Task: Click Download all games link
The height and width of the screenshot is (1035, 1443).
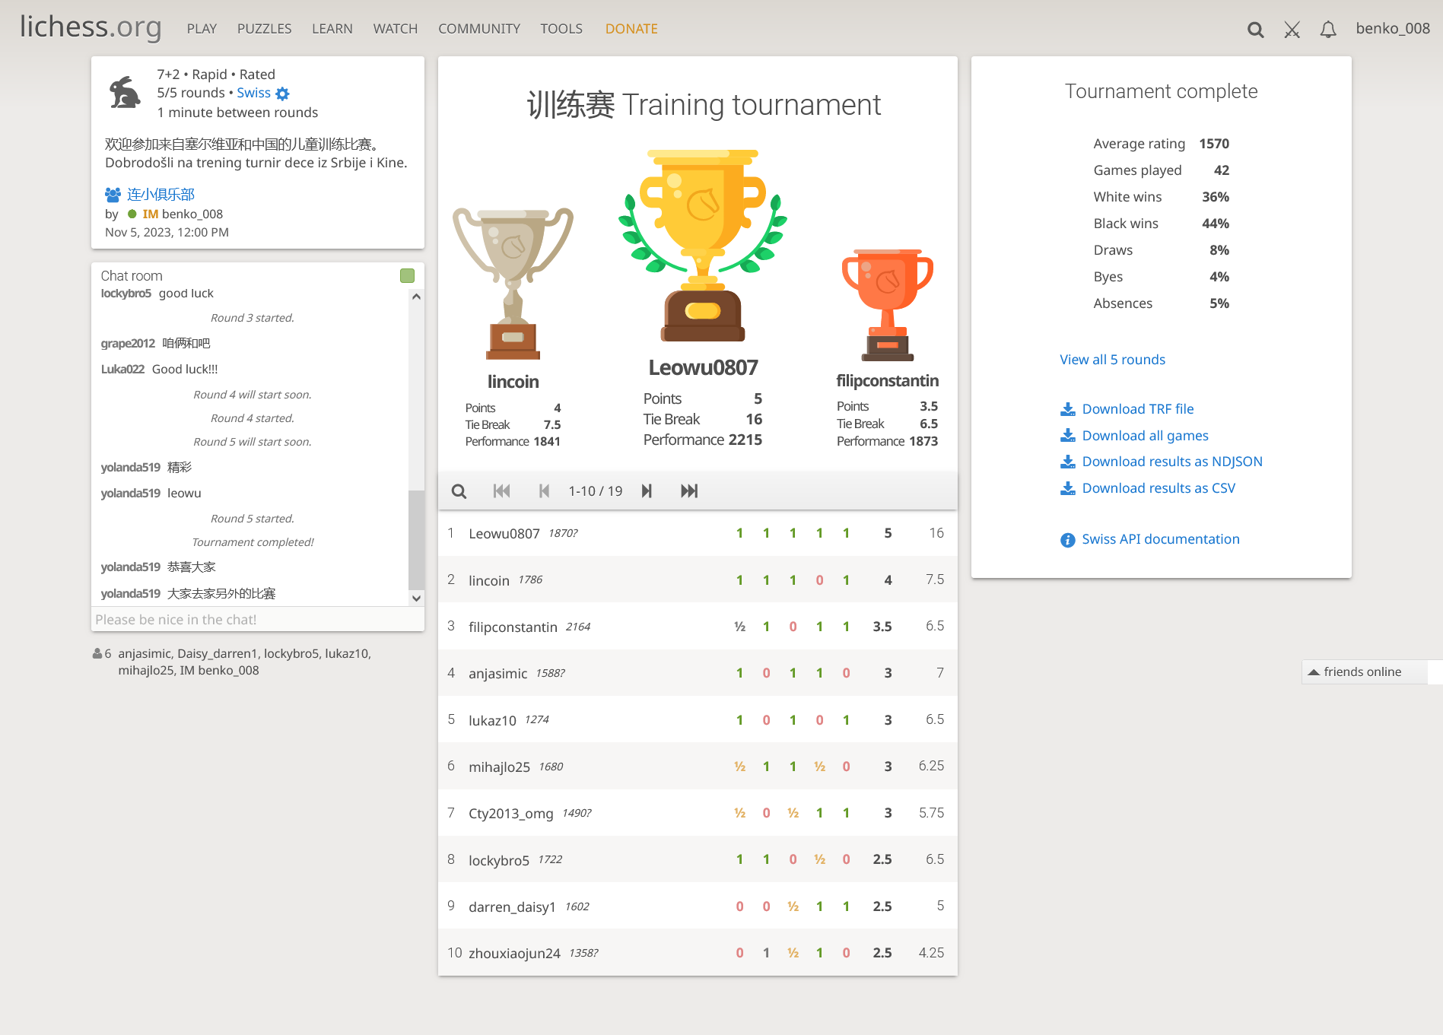Action: (1145, 436)
